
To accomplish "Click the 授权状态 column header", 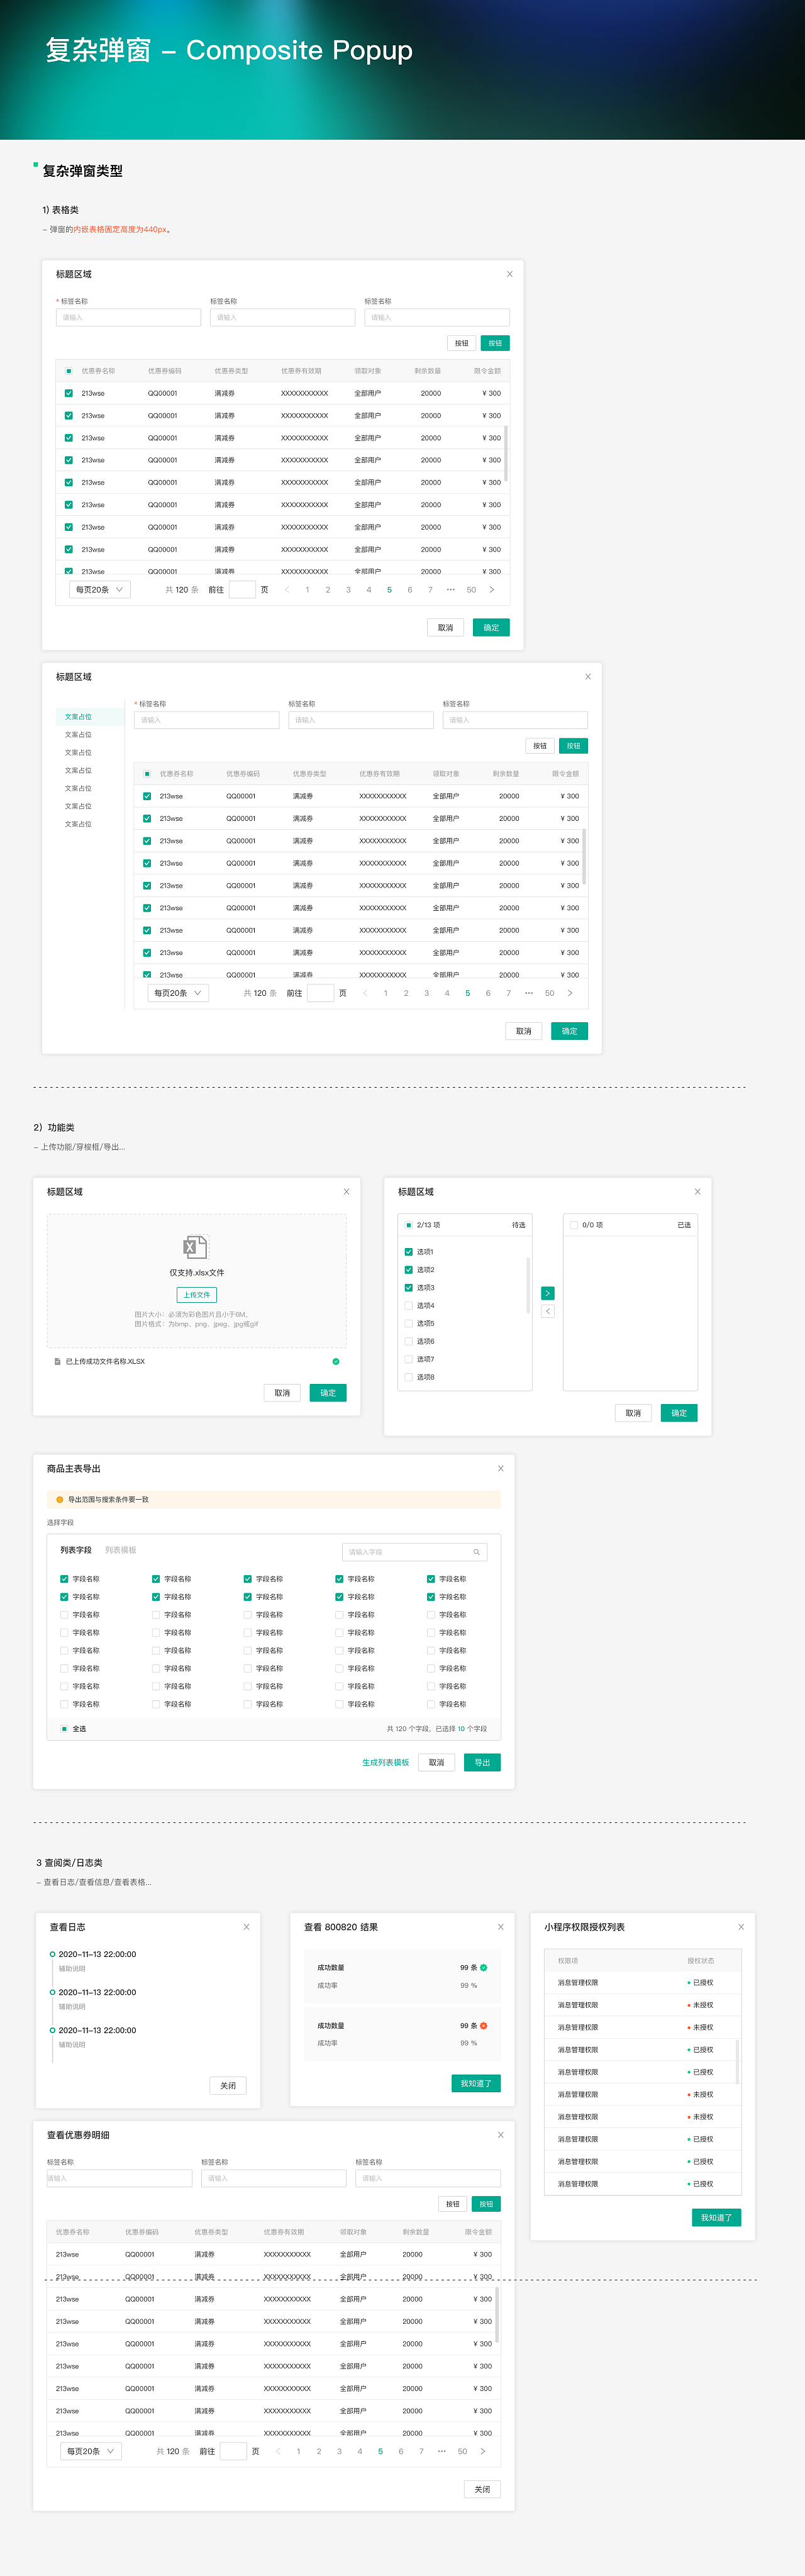I will pos(700,1960).
